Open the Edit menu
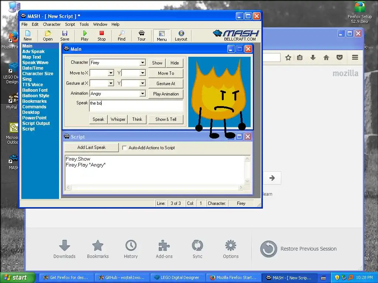Image resolution: width=378 pixels, height=283 pixels. [35, 24]
